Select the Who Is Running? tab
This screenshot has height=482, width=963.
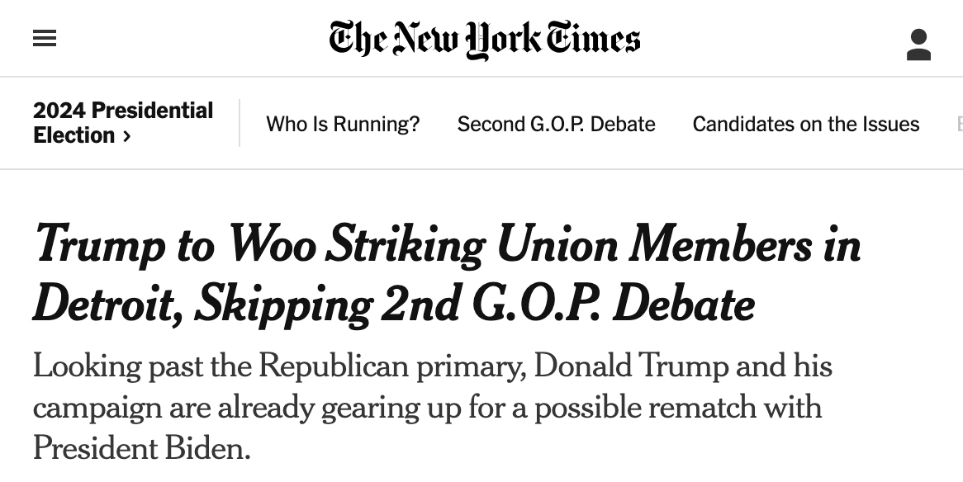343,125
